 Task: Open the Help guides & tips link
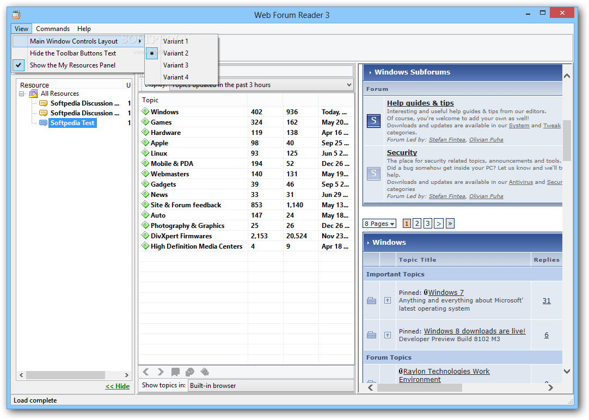[420, 103]
